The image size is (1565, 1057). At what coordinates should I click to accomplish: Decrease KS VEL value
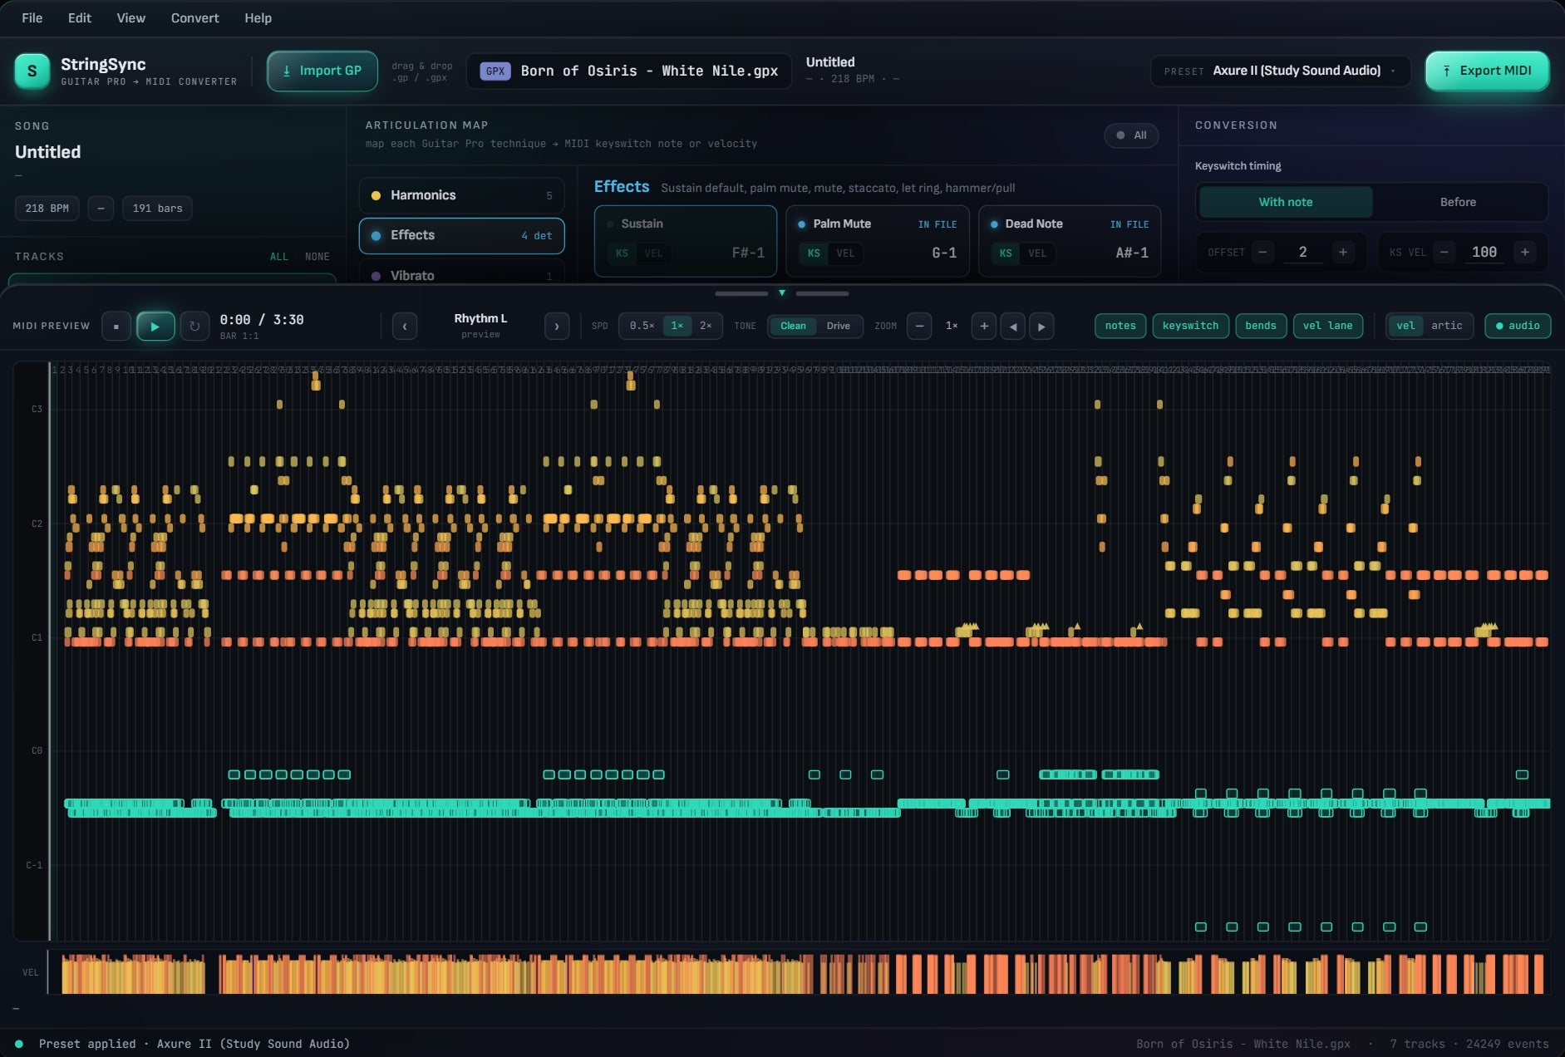coord(1444,252)
